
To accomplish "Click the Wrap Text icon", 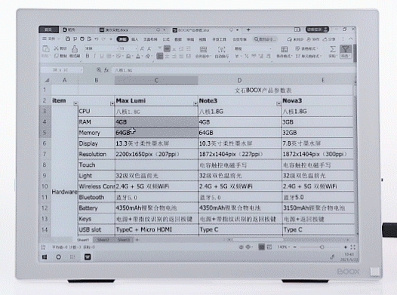I will click(222, 49).
